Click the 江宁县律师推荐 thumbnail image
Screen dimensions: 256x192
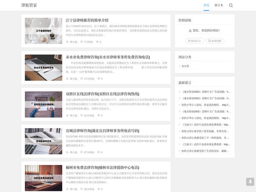point(43,31)
